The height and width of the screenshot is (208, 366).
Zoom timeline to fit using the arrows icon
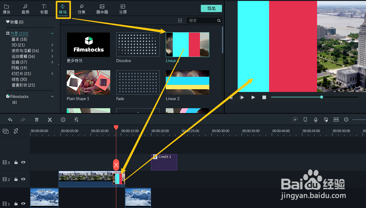point(336,119)
